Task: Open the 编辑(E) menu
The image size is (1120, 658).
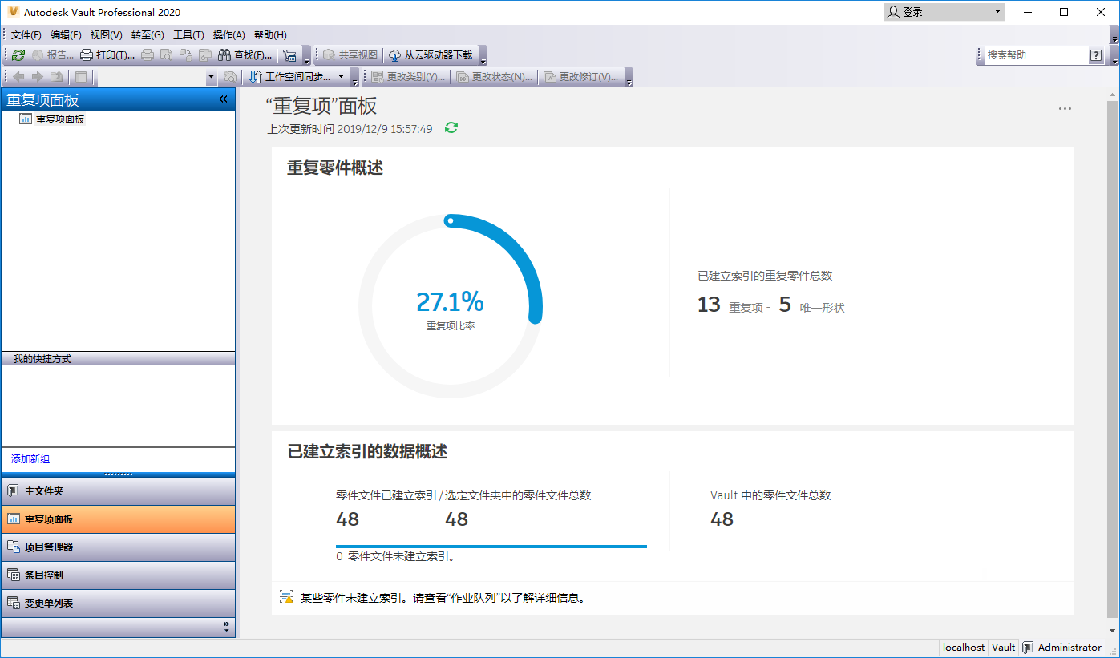Action: pos(66,35)
